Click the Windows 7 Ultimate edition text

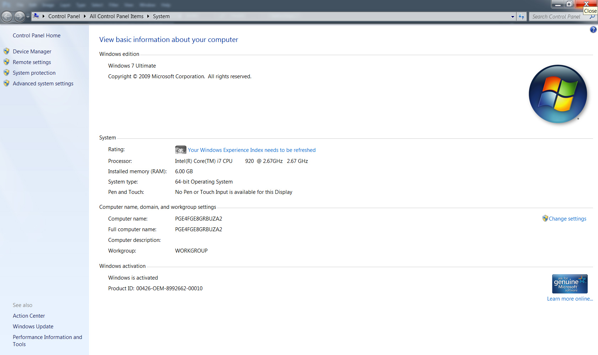[x=132, y=66]
